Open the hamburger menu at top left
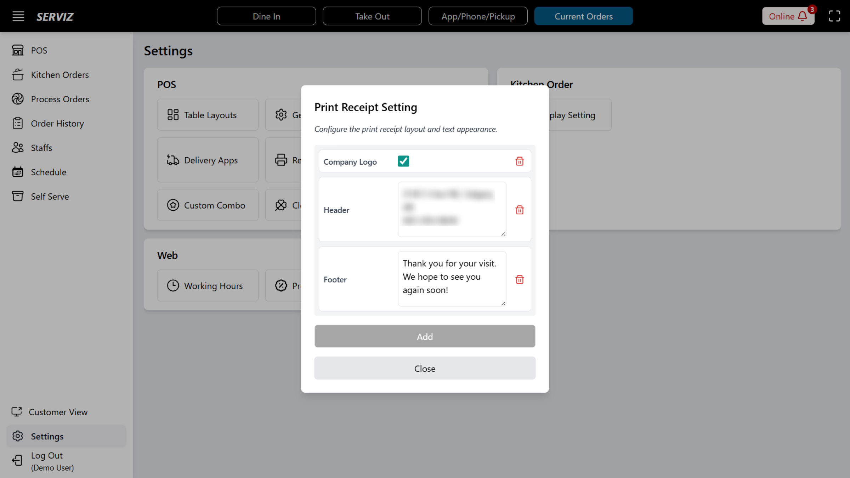The width and height of the screenshot is (850, 478). 18,16
